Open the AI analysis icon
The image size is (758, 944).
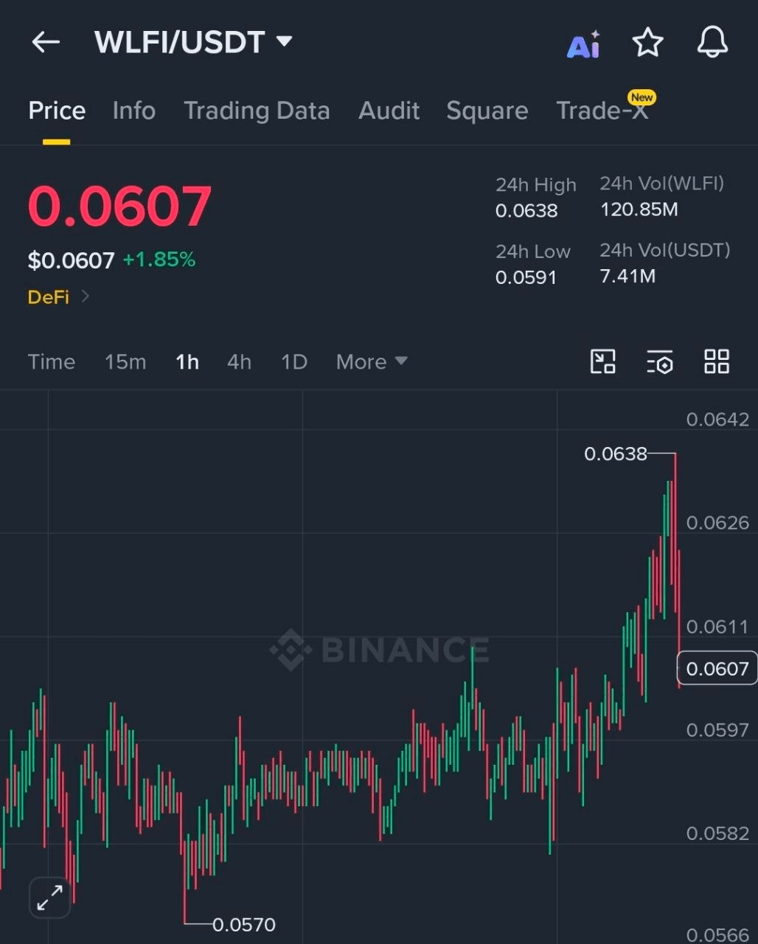(583, 44)
